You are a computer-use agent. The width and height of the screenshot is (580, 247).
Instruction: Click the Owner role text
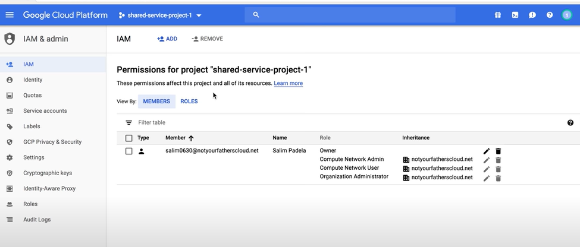click(x=328, y=151)
